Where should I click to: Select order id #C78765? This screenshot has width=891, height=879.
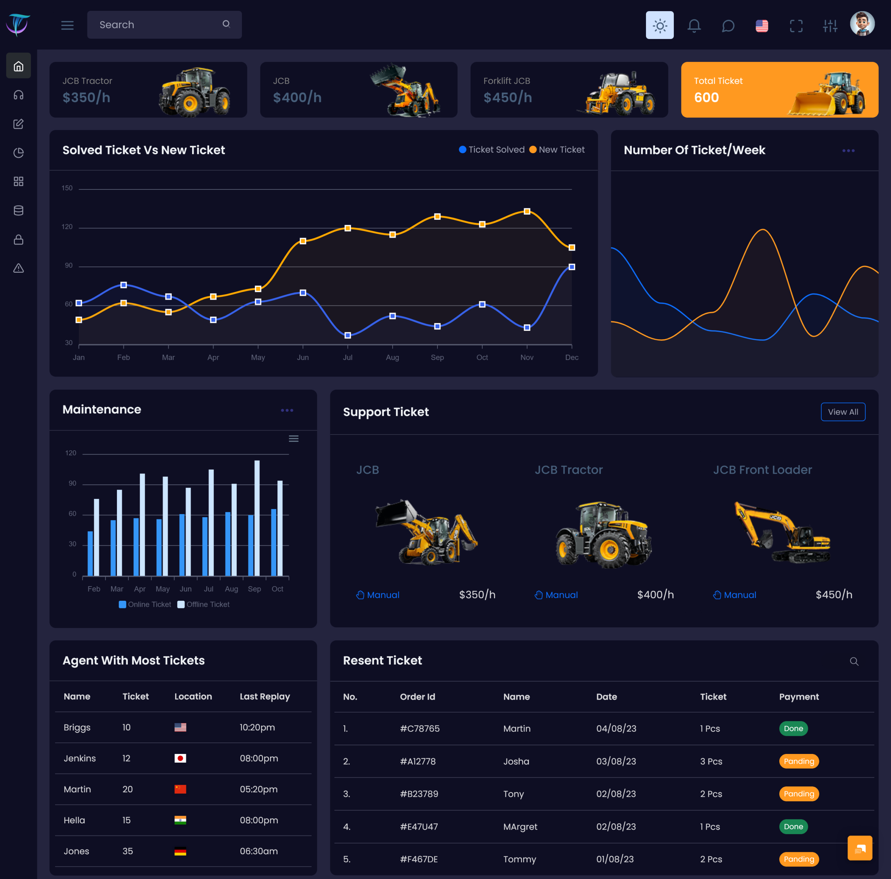(420, 729)
